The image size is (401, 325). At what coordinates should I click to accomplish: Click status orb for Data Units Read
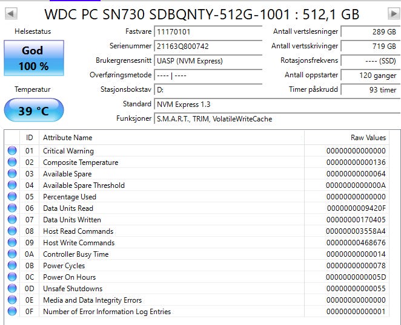12,208
